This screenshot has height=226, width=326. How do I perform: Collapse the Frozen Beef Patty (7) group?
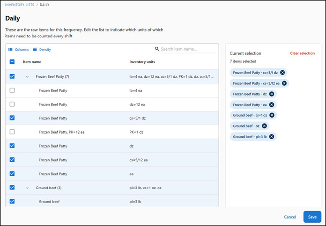coord(27,76)
